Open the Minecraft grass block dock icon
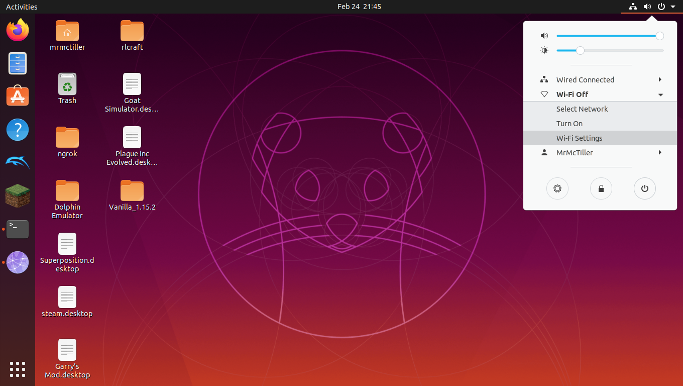683x386 pixels. (x=18, y=196)
